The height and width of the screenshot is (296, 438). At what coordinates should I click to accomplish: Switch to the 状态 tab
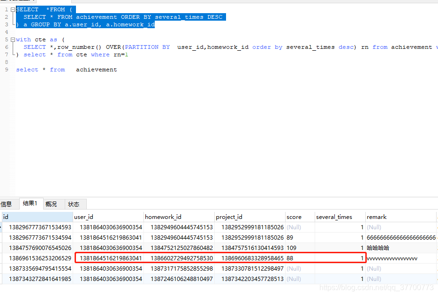pos(74,204)
